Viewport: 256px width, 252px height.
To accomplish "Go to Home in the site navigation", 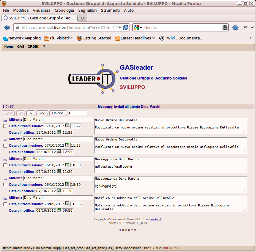I will [x=9, y=47].
